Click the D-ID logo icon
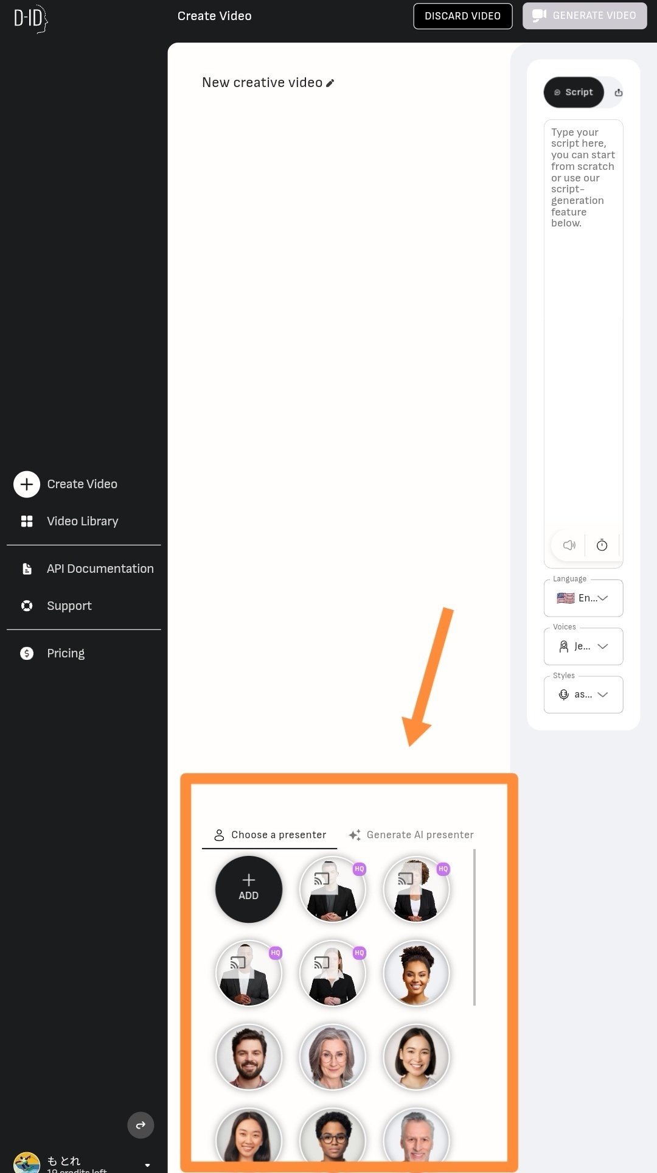Image resolution: width=657 pixels, height=1173 pixels. [x=31, y=19]
